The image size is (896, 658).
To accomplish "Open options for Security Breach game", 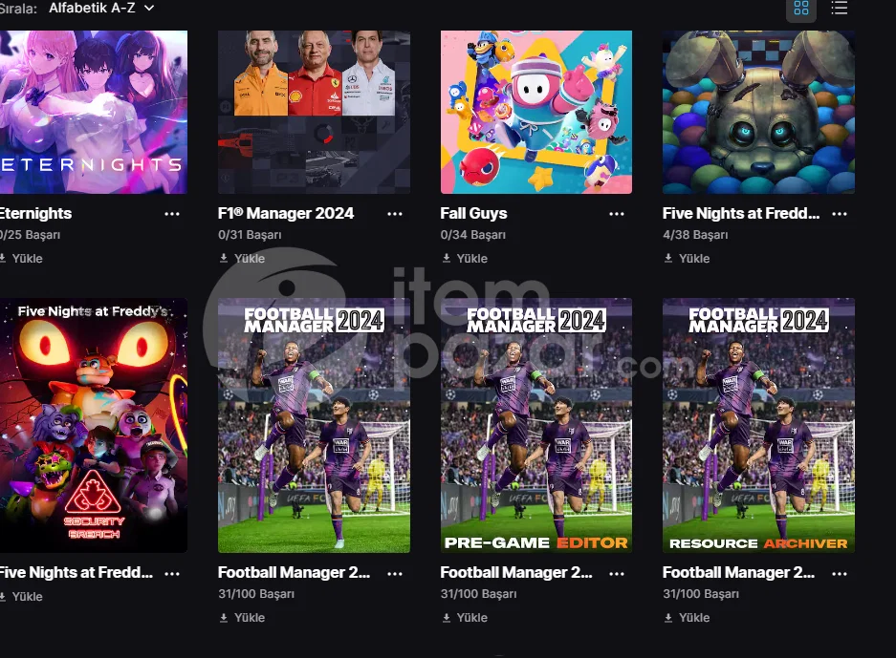I will click(172, 574).
